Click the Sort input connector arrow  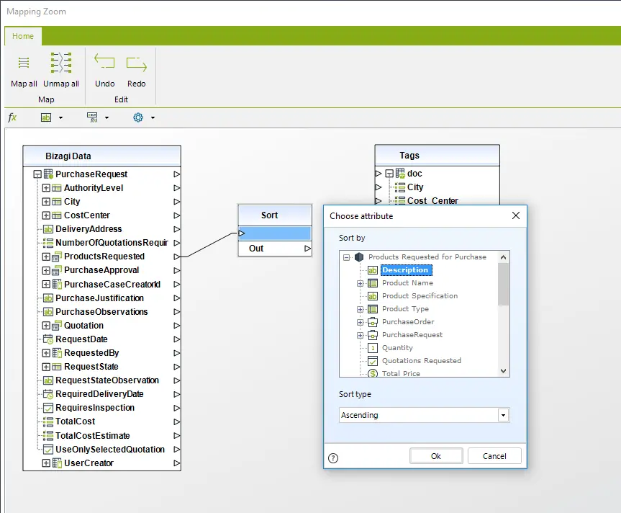pos(242,233)
